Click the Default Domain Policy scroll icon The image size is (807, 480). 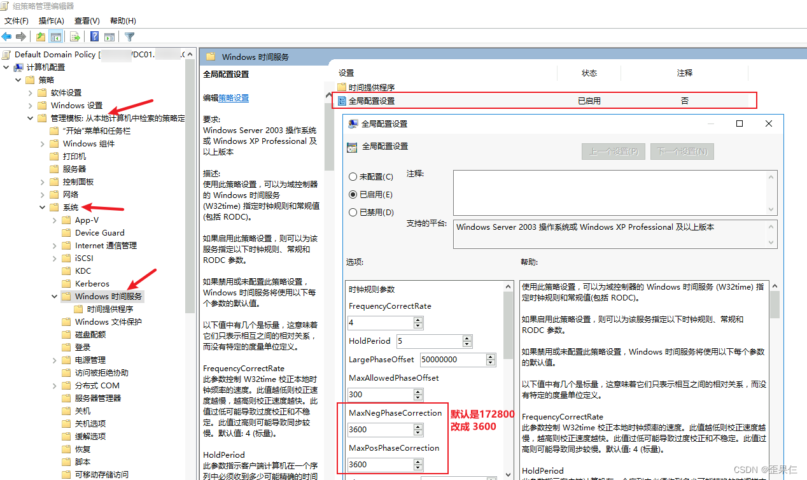(7, 55)
